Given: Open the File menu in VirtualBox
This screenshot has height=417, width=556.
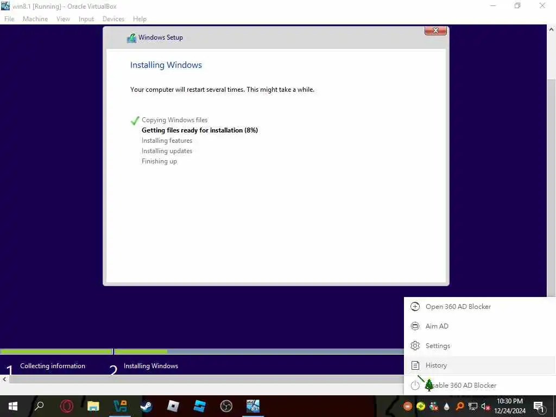Looking at the screenshot, I should (x=9, y=19).
